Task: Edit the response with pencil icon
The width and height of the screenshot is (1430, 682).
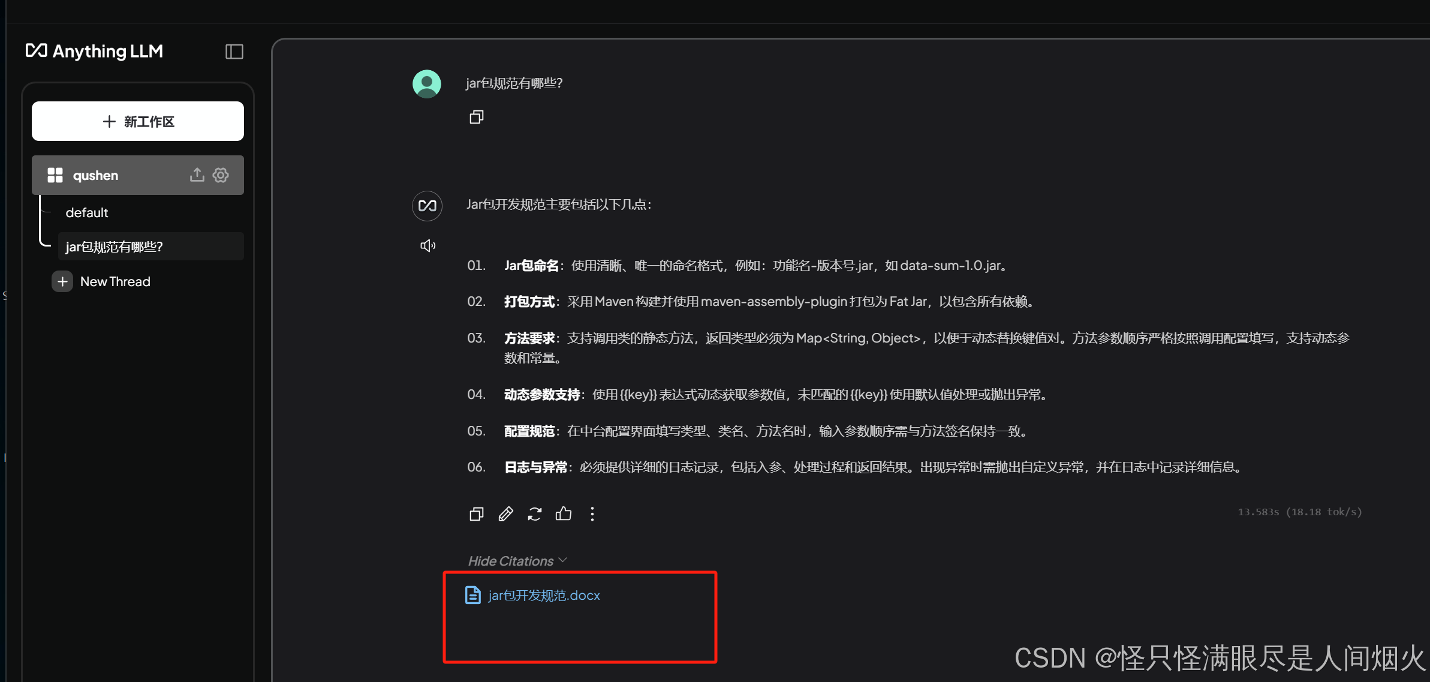Action: [505, 514]
